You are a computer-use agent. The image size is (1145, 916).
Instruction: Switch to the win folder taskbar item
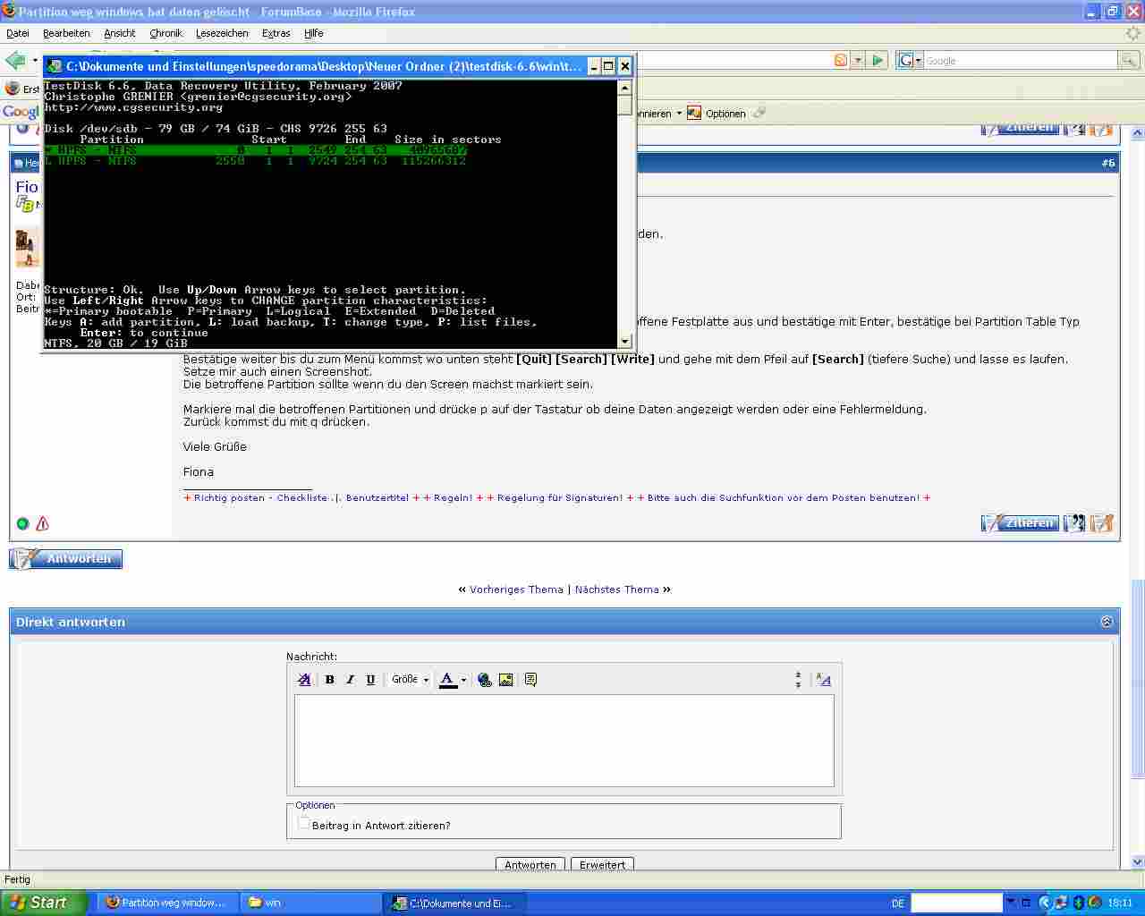[311, 903]
